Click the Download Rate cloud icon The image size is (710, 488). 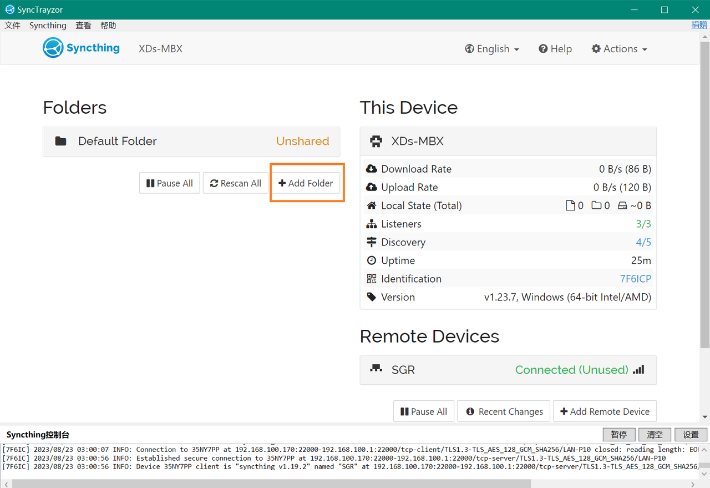pos(372,169)
